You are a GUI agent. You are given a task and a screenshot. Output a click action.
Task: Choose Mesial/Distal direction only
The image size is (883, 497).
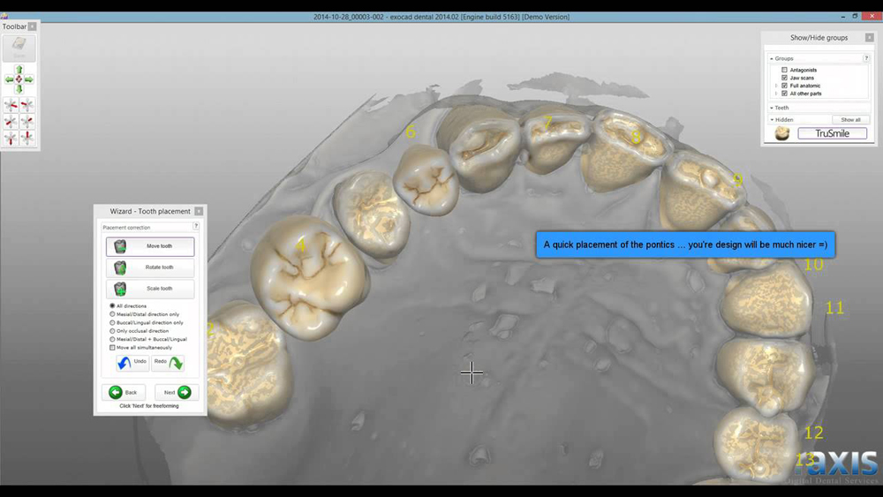[112, 314]
